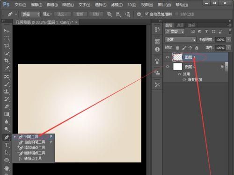The width and height of the screenshot is (234, 175).
Task: Select the Gradient tool
Action: 7,114
